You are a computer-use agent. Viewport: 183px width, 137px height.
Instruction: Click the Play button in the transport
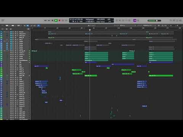click(56, 21)
